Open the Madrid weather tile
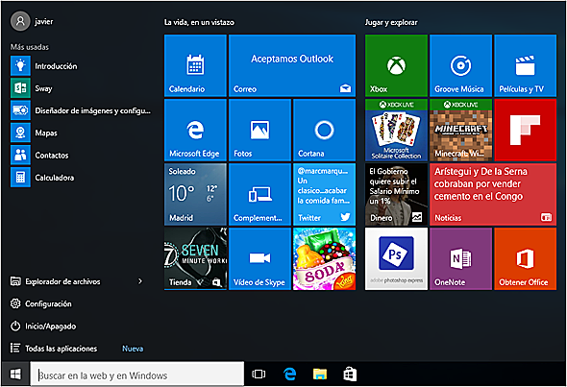 click(x=195, y=194)
